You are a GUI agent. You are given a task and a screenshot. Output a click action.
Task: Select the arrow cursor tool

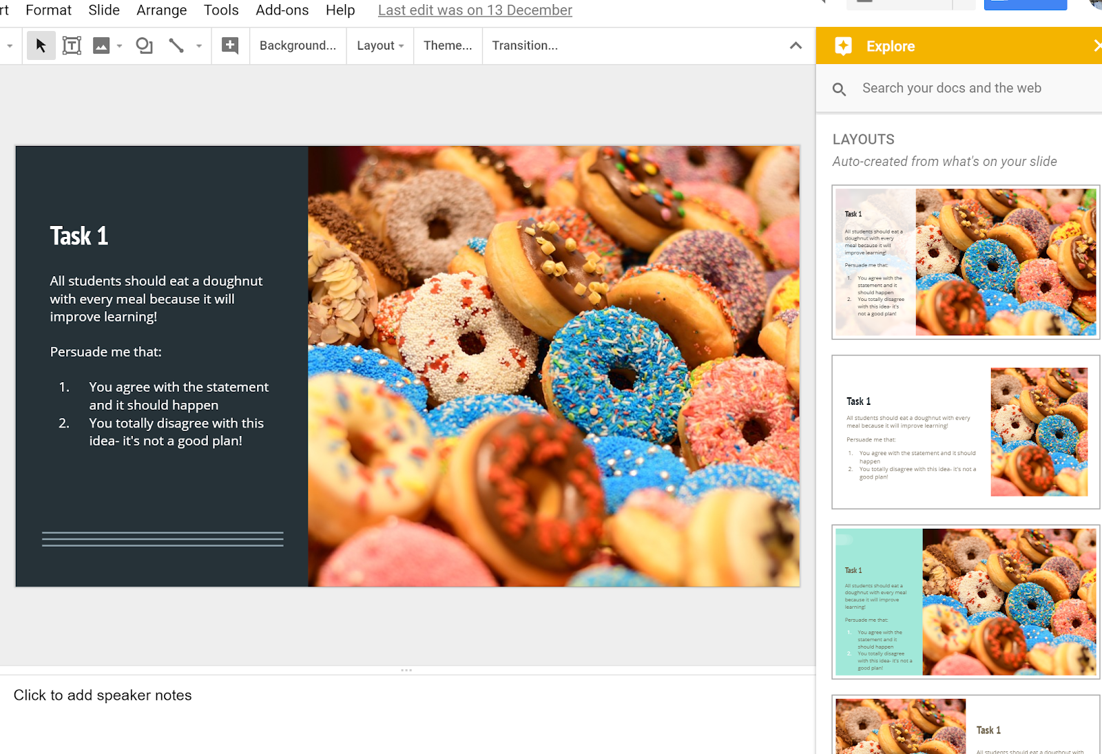tap(41, 45)
